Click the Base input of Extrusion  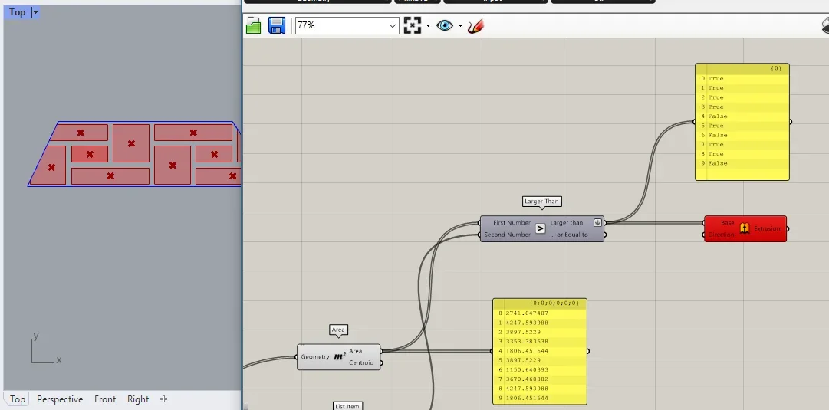pyautogui.click(x=727, y=223)
